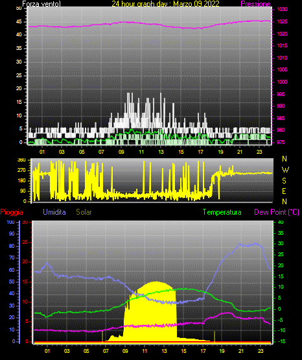
Task: Click the yellow solar radiation area peak
Action: tap(156, 282)
